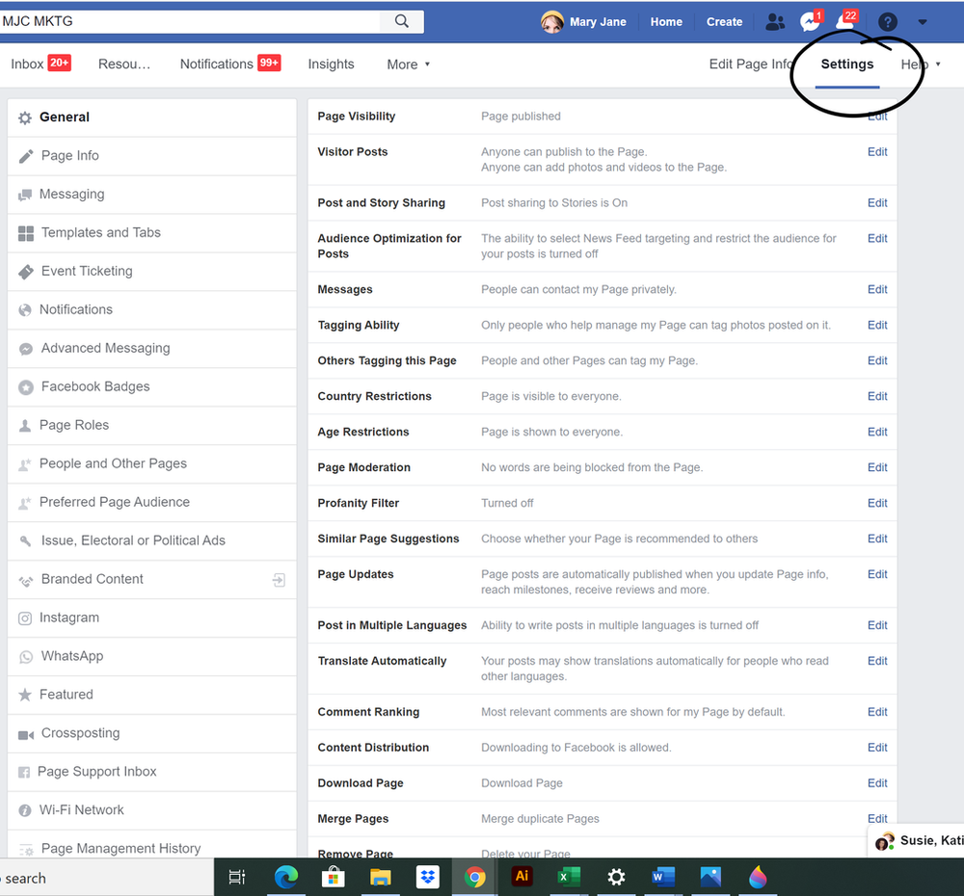The width and height of the screenshot is (964, 896).
Task: Click the WhatsApp icon in sidebar
Action: pyautogui.click(x=26, y=657)
